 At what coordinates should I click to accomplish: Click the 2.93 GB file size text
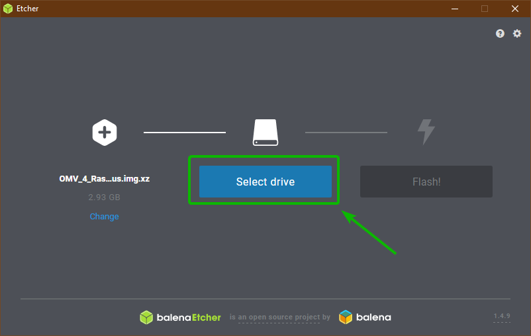[x=105, y=197]
